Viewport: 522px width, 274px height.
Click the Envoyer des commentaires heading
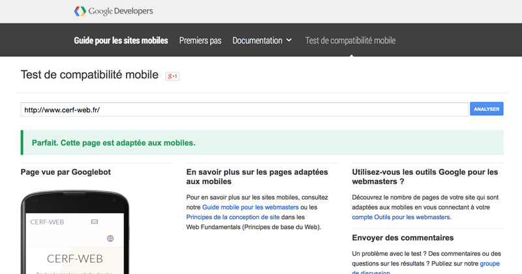403,237
